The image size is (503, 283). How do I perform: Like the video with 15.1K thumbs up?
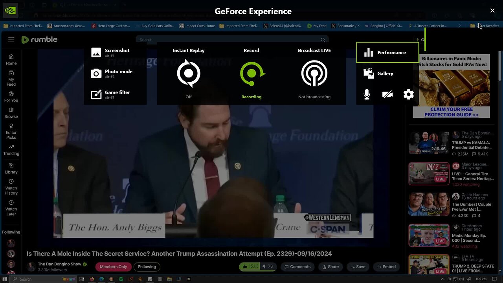coord(250,266)
